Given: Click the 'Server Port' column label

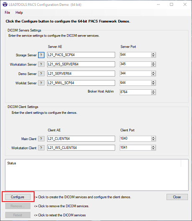Looking at the screenshot, I should pyautogui.click(x=128, y=47).
